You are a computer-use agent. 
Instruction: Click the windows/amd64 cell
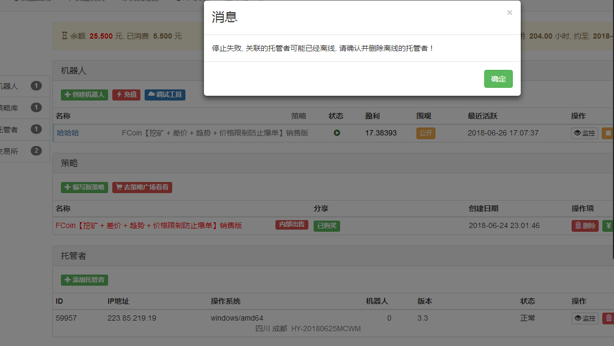(x=237, y=318)
